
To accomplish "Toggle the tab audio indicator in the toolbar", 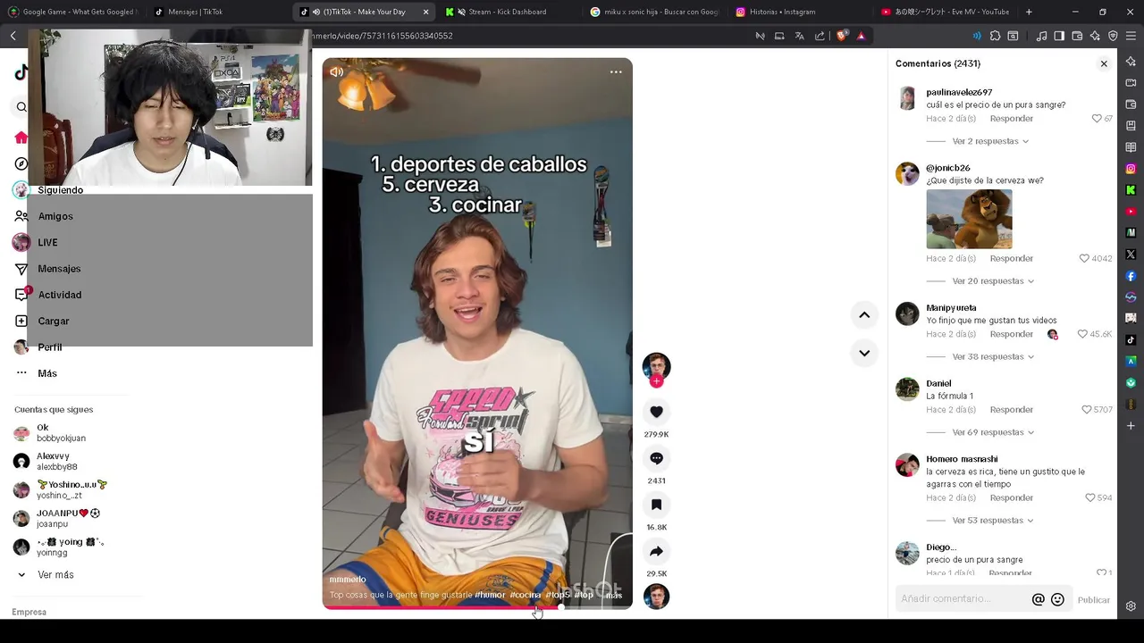I will 976,36.
